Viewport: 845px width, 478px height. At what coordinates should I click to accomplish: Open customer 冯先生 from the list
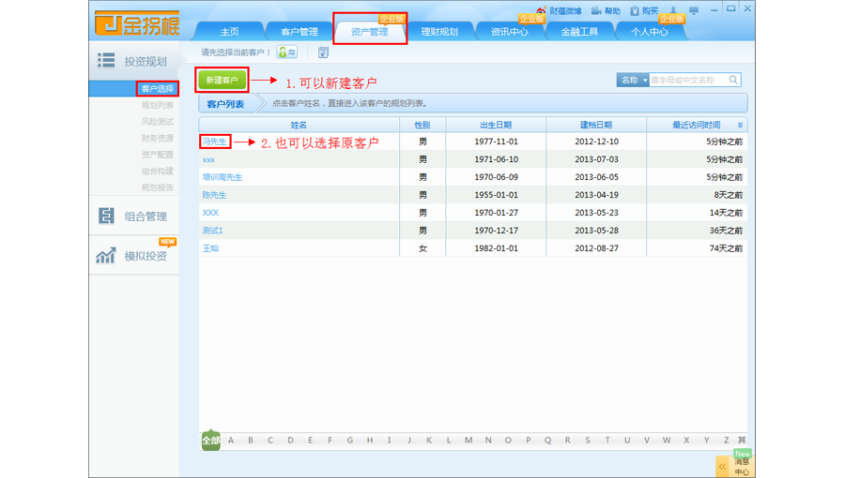click(214, 142)
